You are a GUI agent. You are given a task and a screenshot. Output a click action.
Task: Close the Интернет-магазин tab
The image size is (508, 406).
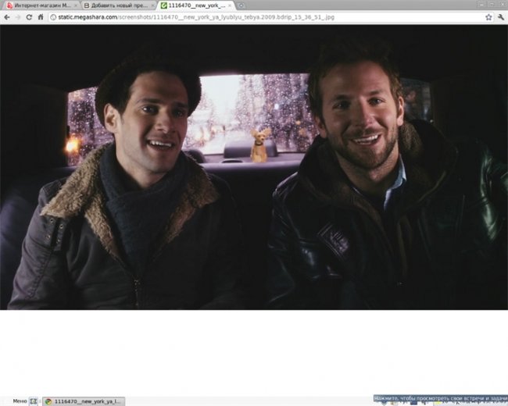tap(76, 5)
